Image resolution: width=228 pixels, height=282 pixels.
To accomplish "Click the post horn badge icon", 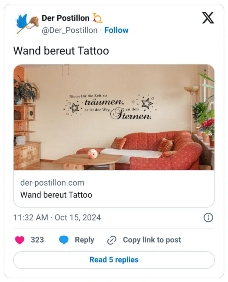I will (x=97, y=18).
